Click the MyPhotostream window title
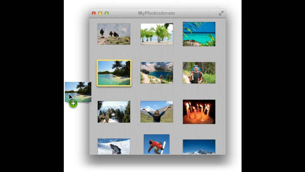This screenshot has height=172, width=305. (156, 13)
